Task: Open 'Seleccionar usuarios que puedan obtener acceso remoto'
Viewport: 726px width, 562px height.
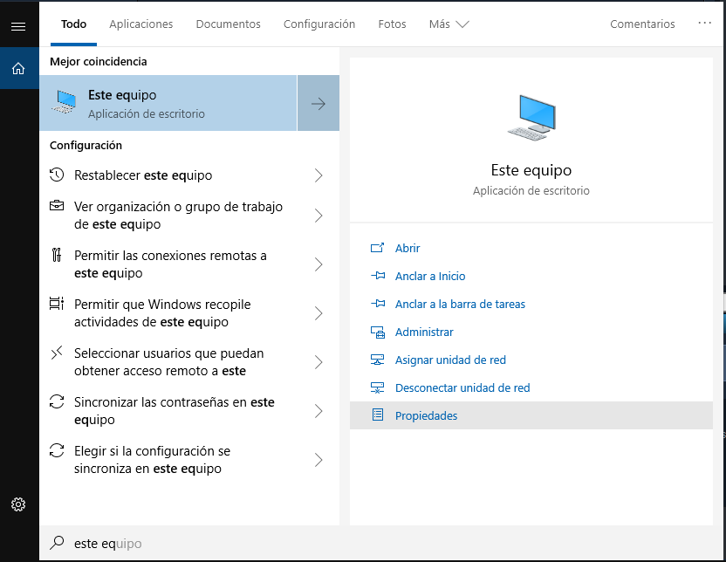Action: coord(189,362)
